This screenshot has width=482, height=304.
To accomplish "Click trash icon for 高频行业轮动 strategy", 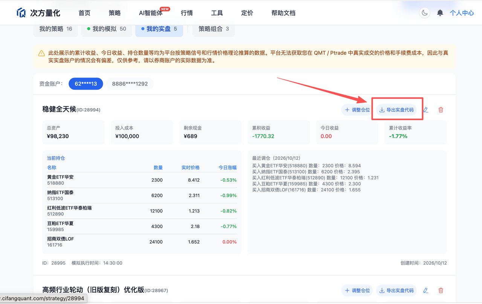I will click(x=441, y=290).
